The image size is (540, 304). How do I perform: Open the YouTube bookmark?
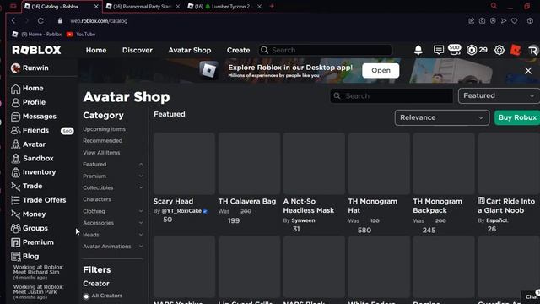[x=81, y=35]
